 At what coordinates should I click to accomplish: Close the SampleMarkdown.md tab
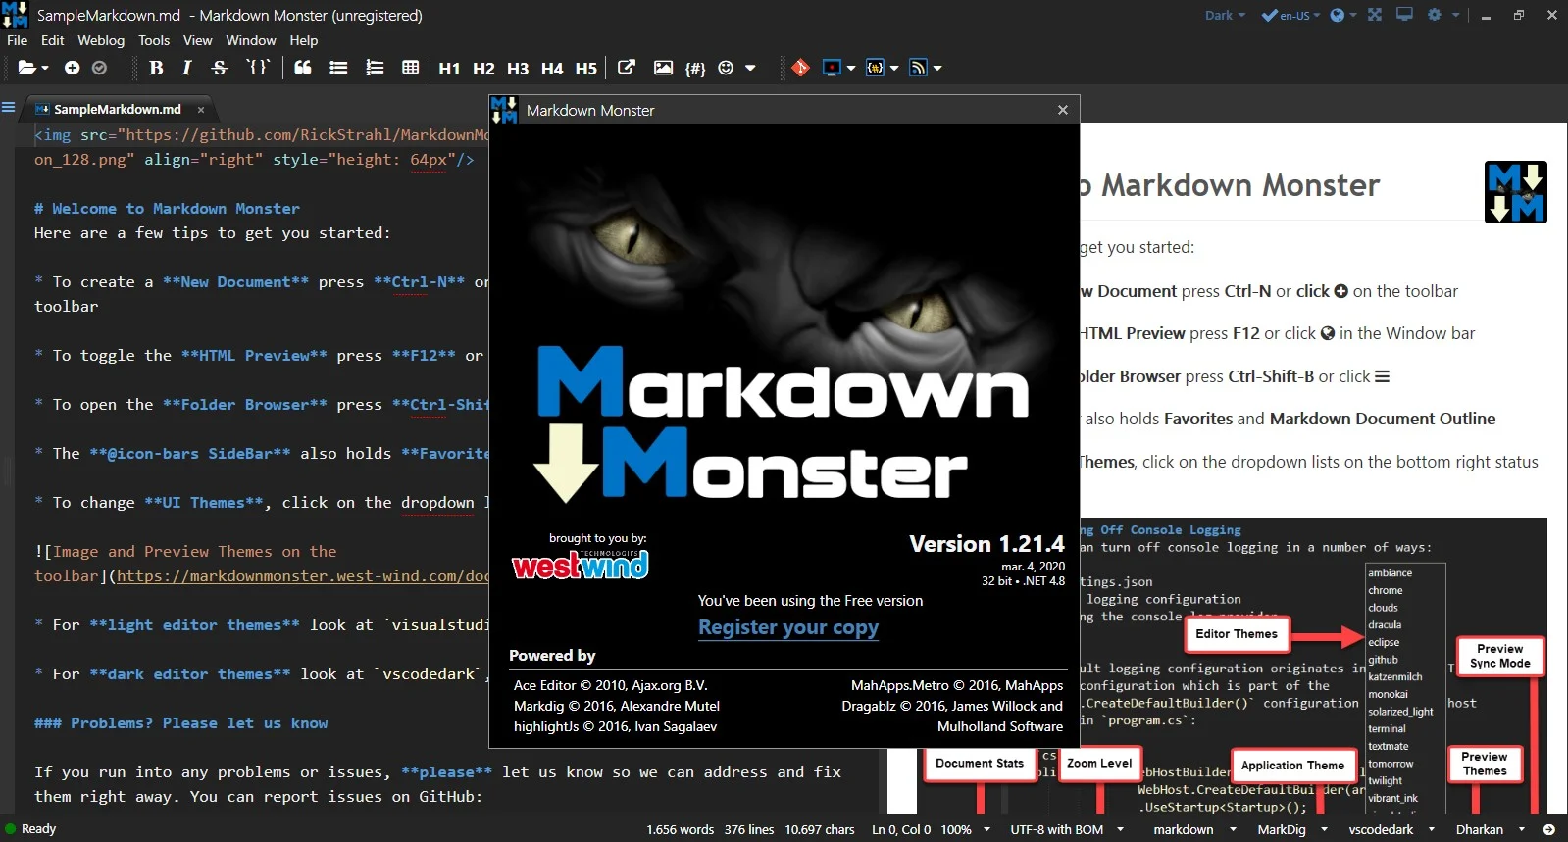point(201,110)
